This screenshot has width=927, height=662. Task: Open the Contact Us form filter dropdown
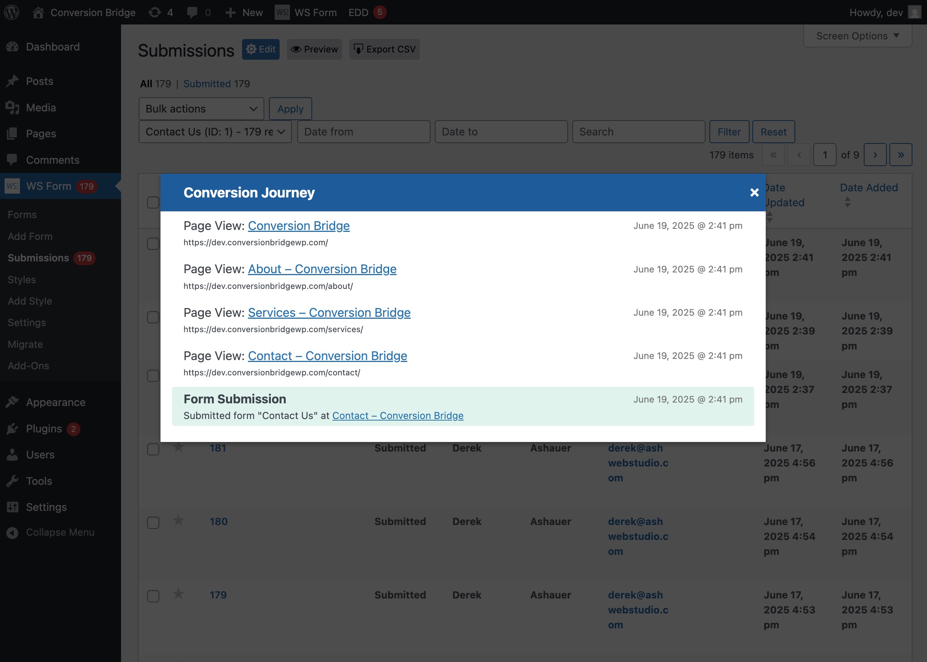pos(215,132)
